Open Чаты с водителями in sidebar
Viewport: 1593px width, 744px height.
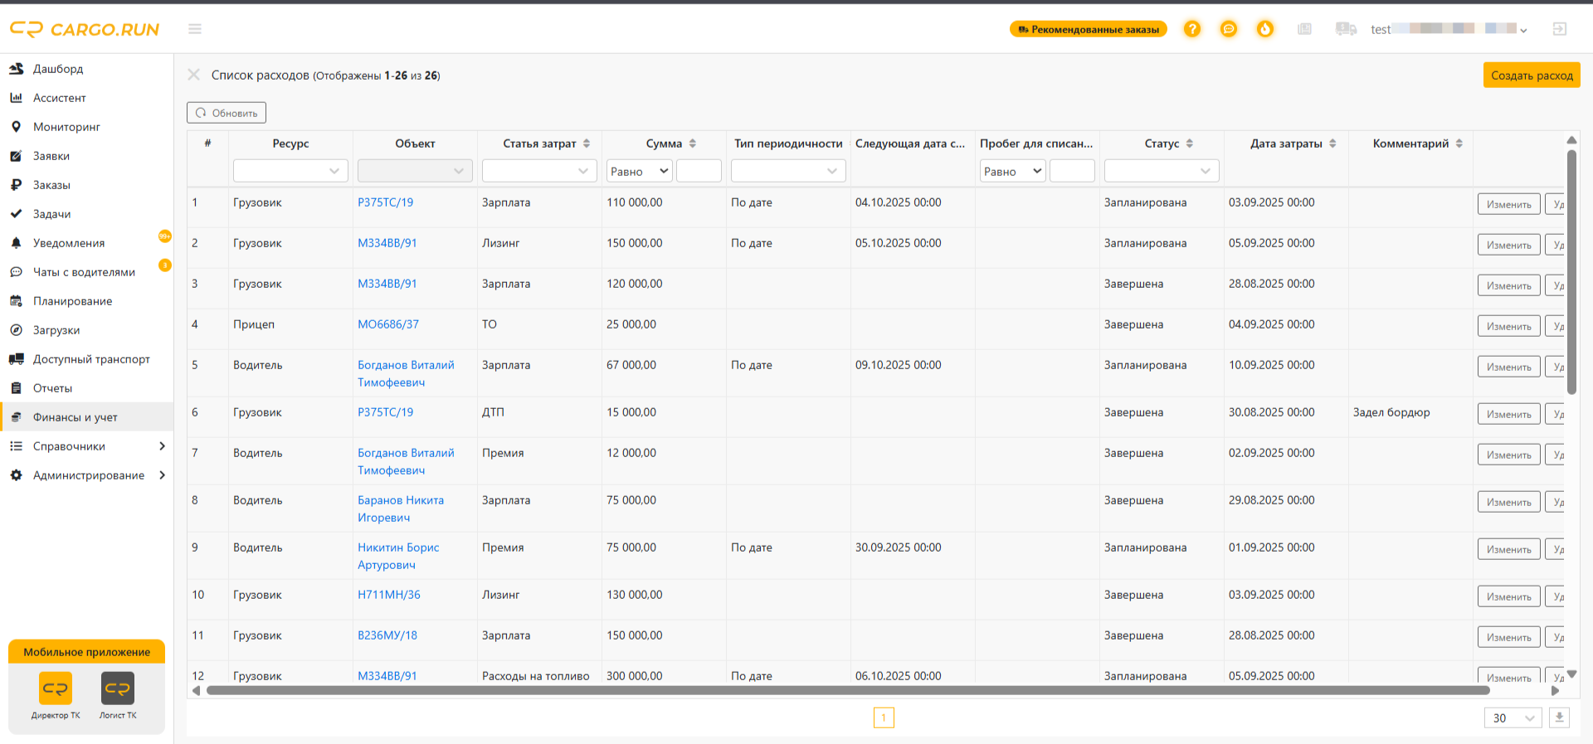pos(86,272)
